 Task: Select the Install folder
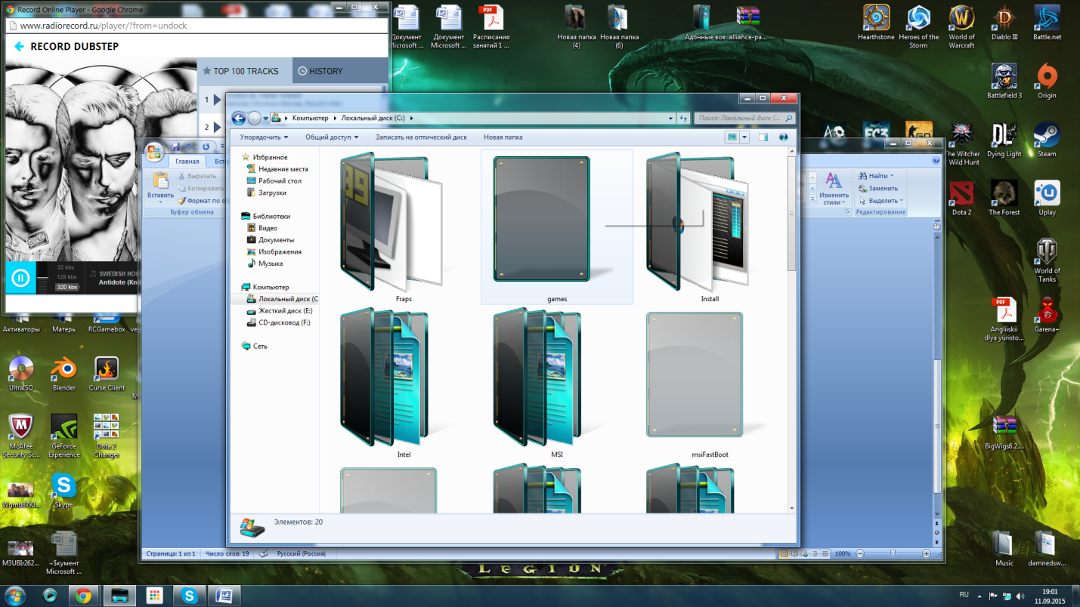(x=709, y=226)
